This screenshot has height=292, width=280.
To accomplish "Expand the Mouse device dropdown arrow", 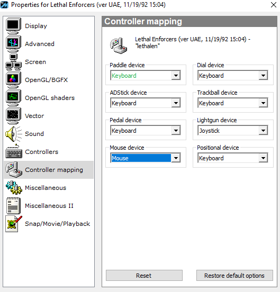I will tap(176, 158).
